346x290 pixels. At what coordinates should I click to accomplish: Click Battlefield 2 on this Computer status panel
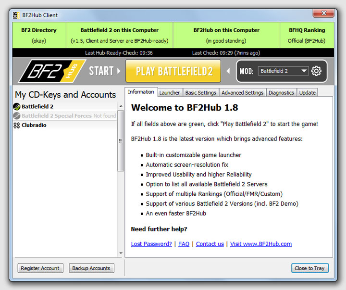(119, 35)
